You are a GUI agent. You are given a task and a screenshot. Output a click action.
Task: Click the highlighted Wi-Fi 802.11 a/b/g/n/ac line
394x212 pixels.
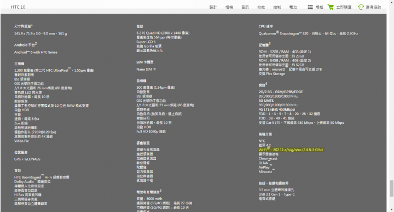click(x=291, y=150)
